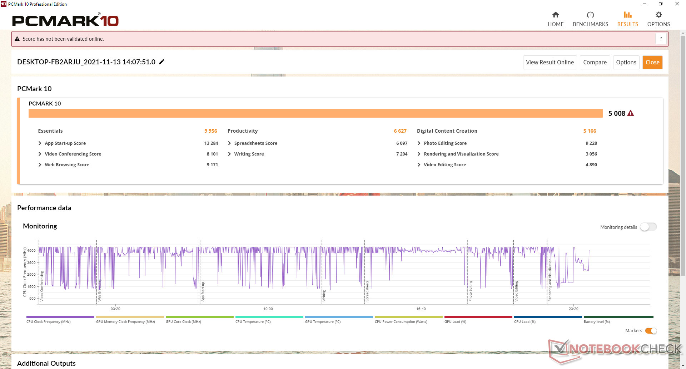Click the red warning icon beside 5 008
The image size is (686, 369).
pos(631,113)
